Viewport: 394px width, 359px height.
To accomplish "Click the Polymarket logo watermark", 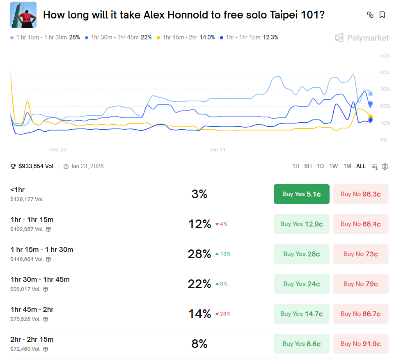I will (x=362, y=38).
